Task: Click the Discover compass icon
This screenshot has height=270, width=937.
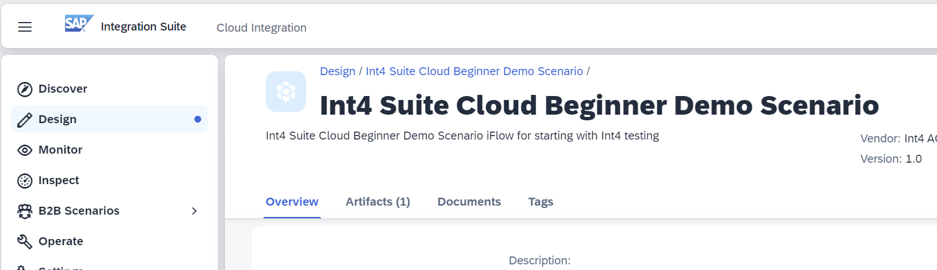Action: tap(25, 89)
